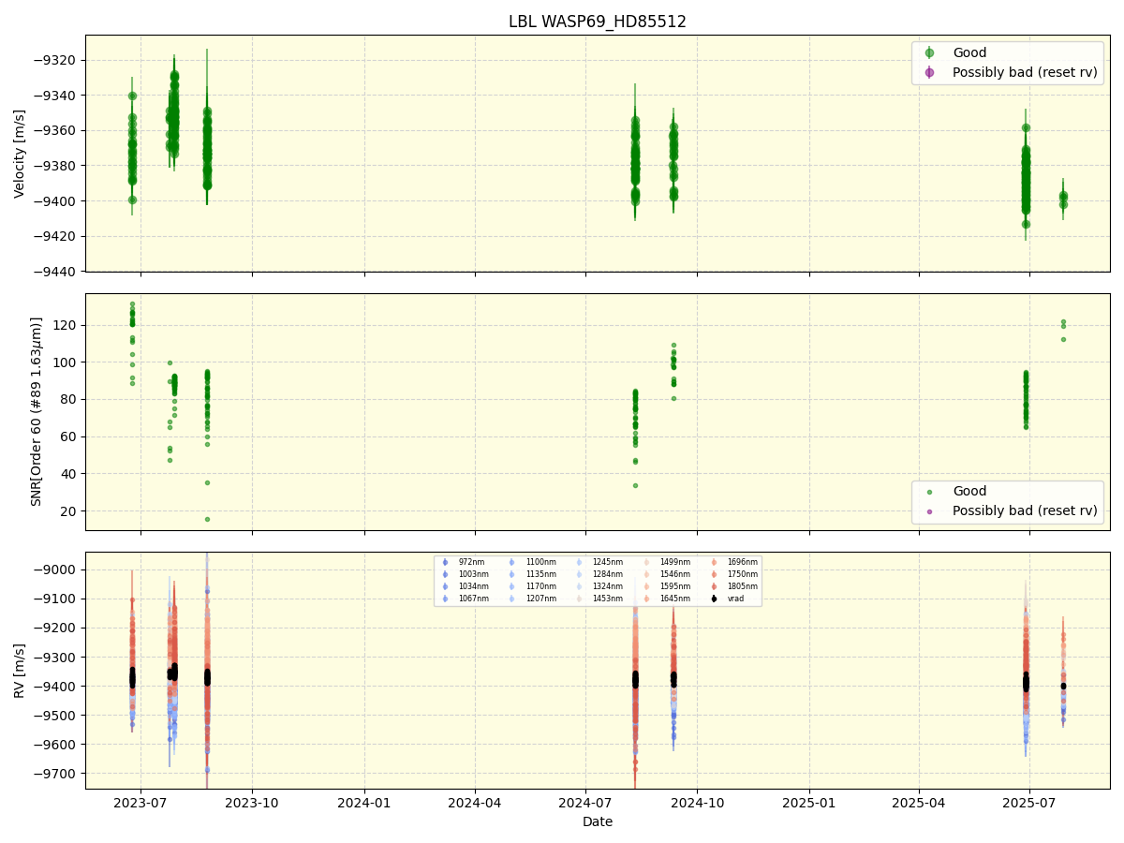
Task: Click the 1805nm legend marker
Action: coord(714,586)
